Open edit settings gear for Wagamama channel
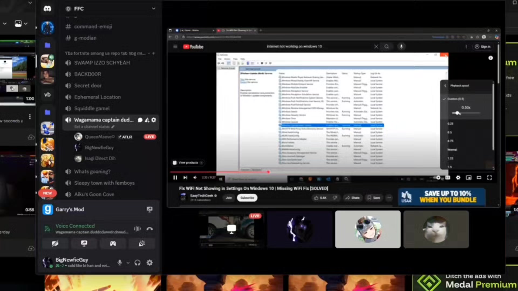 154,120
